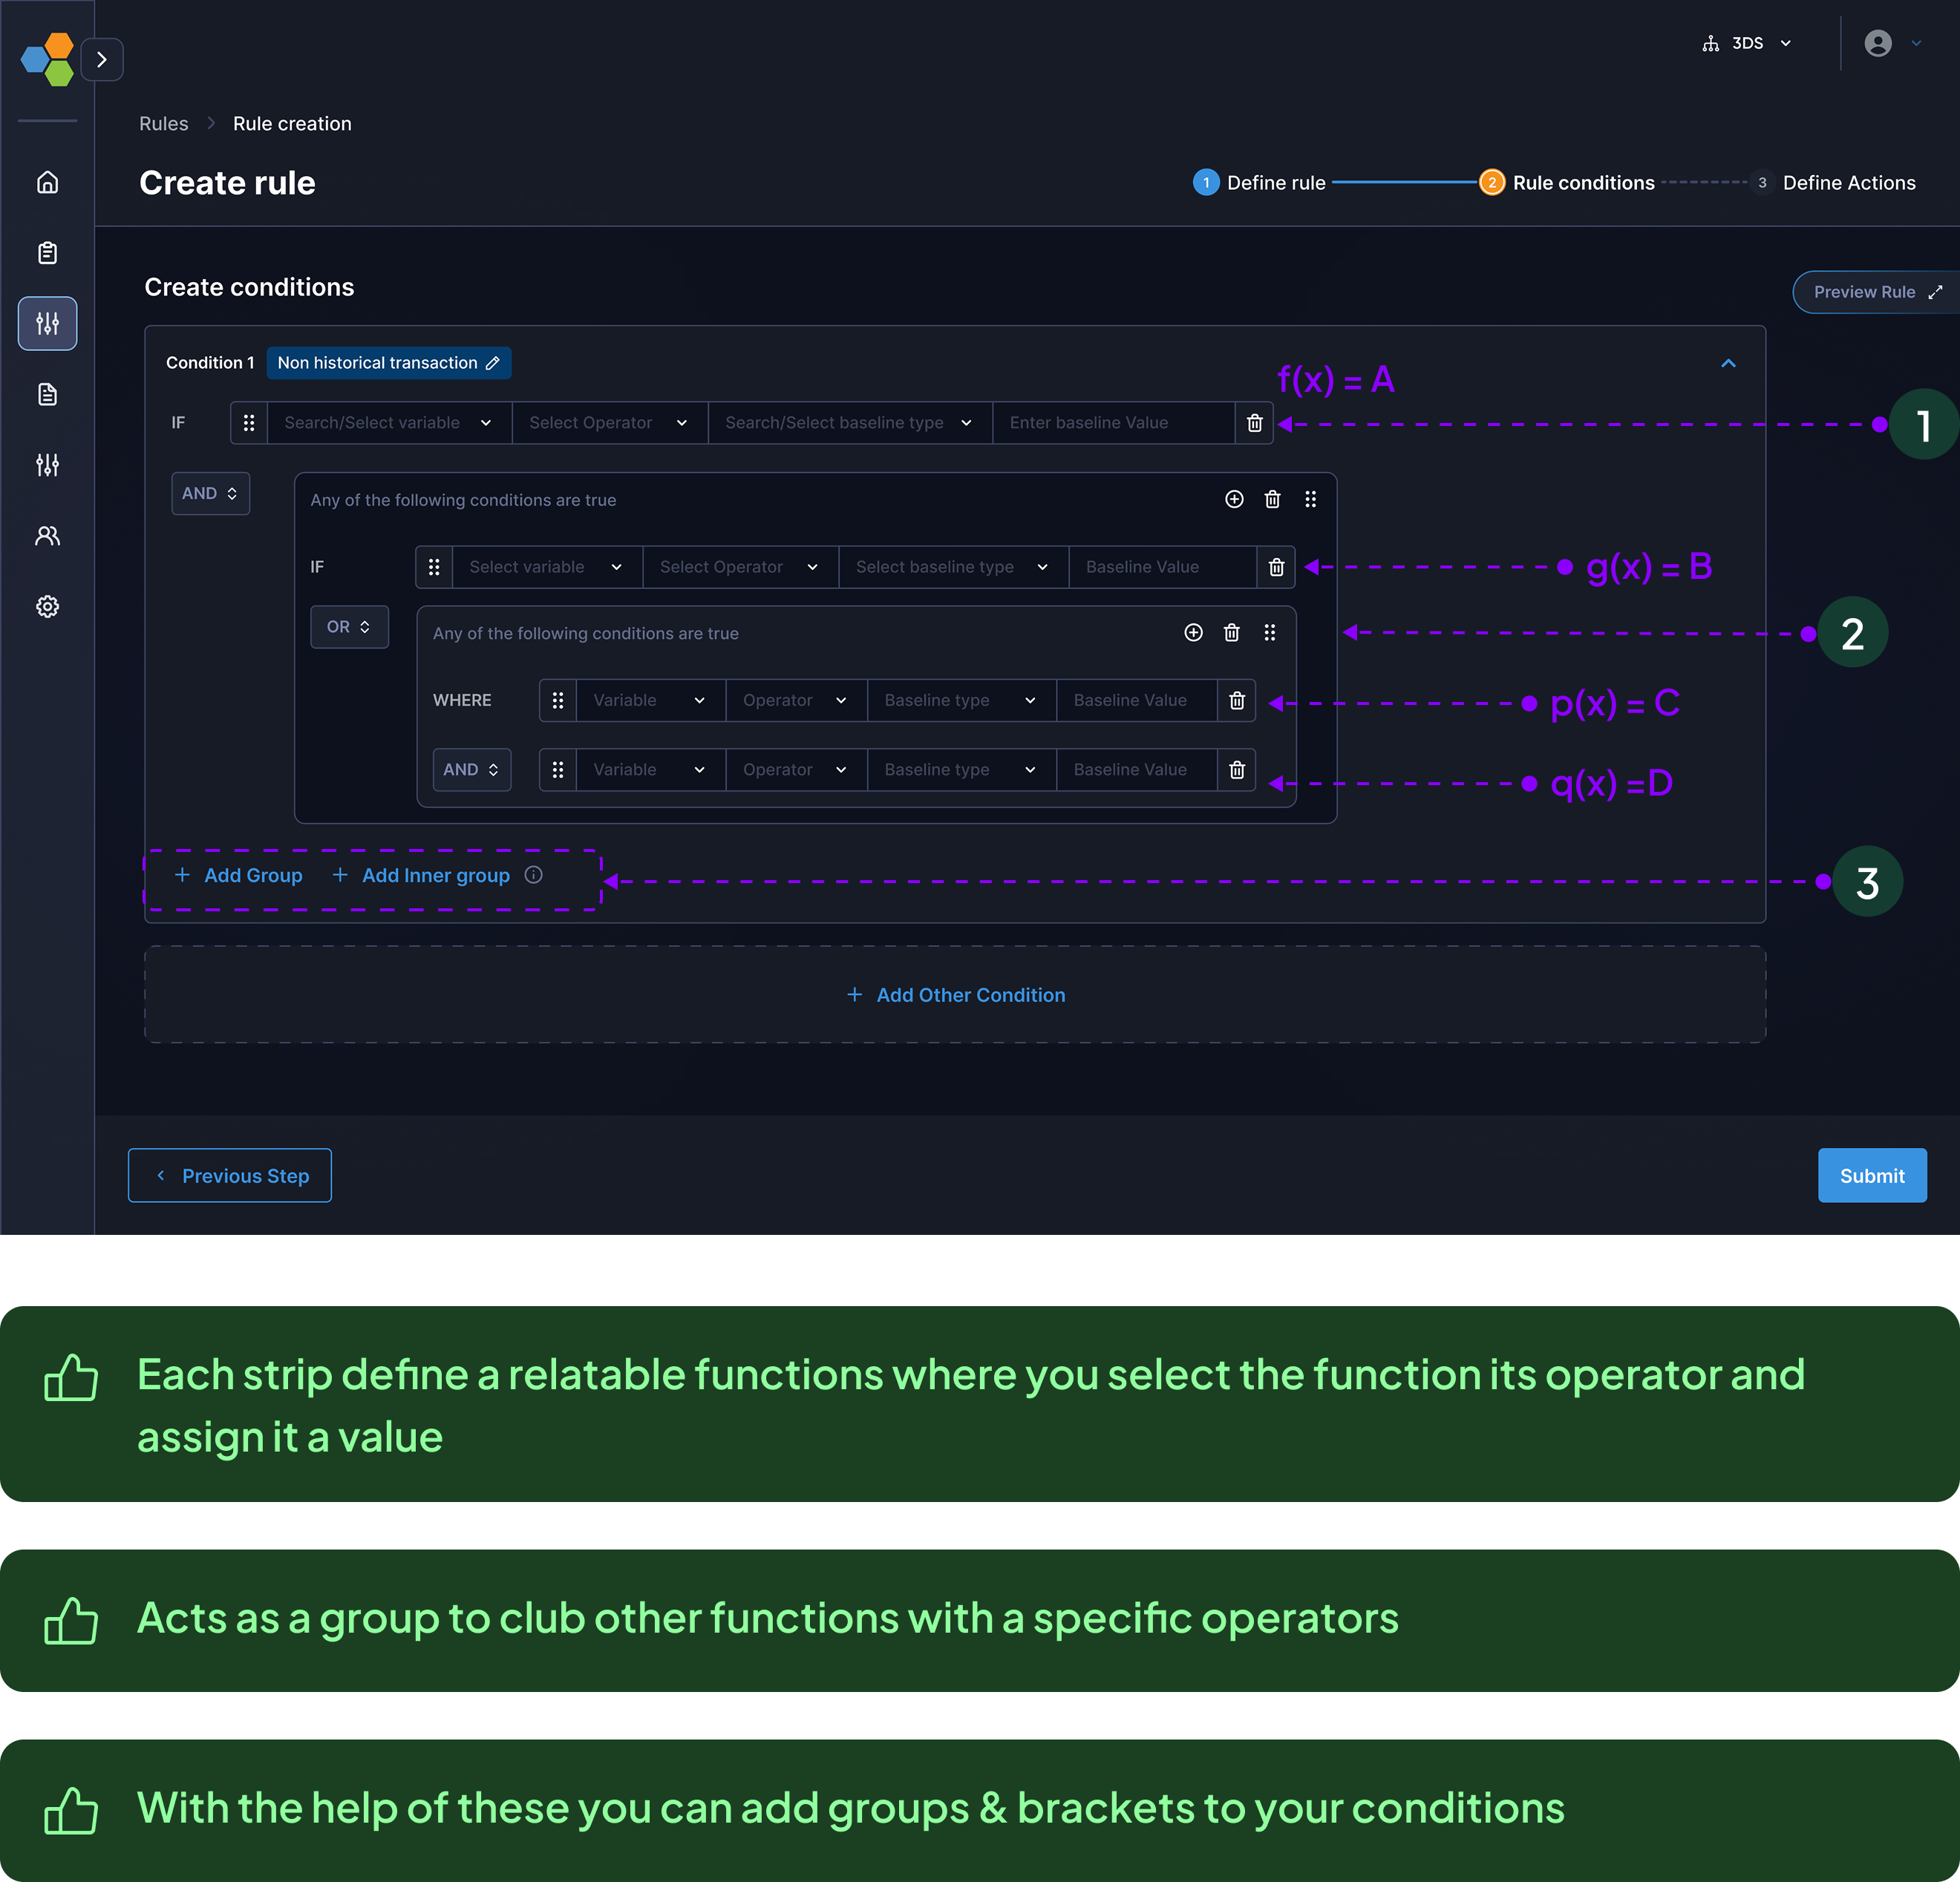Open the 3DS organization switcher
This screenshot has width=1960, height=1882.
tap(1746, 43)
